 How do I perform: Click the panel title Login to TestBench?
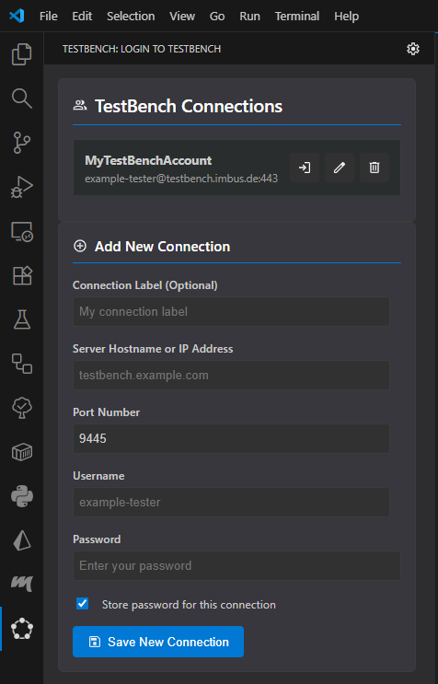[x=142, y=49]
